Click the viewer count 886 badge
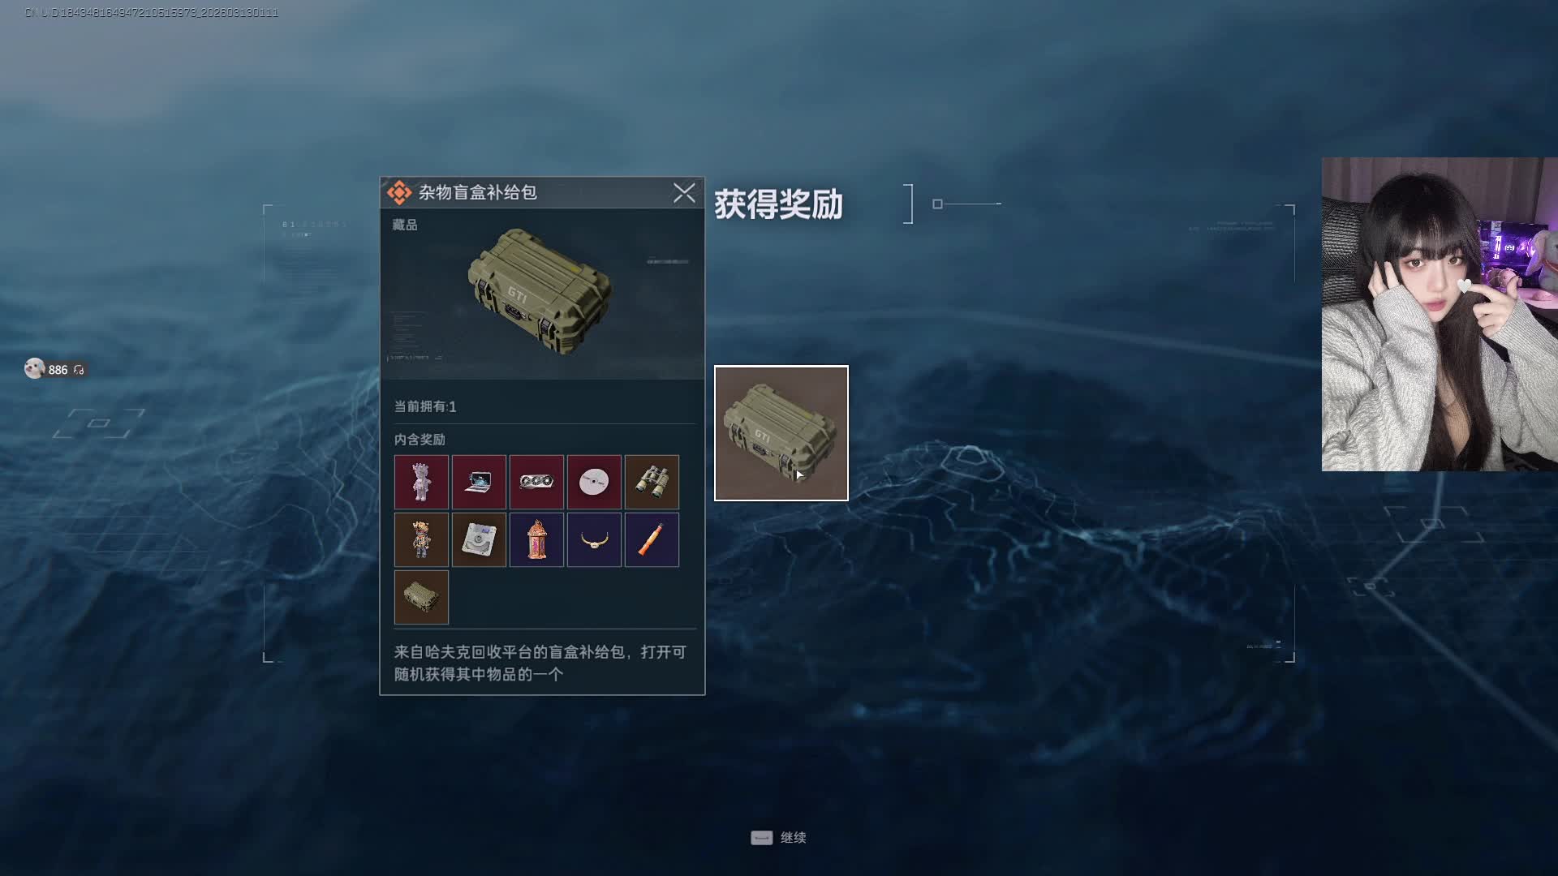This screenshot has width=1558, height=876. coord(55,369)
